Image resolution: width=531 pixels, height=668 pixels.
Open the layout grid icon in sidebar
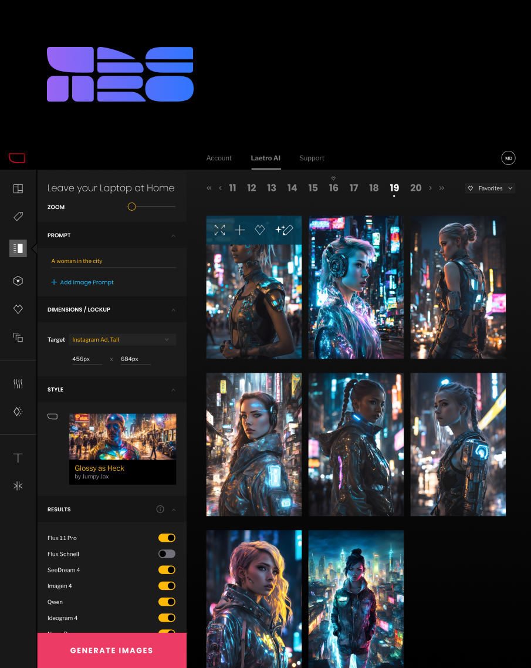pyautogui.click(x=18, y=188)
